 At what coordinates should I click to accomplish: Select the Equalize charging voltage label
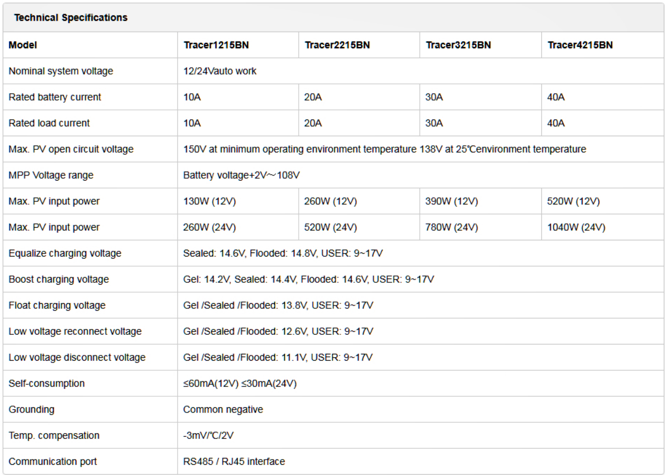click(65, 253)
